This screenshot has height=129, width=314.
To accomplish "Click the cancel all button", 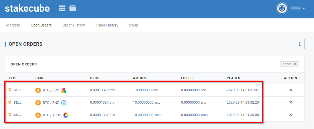I will click(290, 64).
